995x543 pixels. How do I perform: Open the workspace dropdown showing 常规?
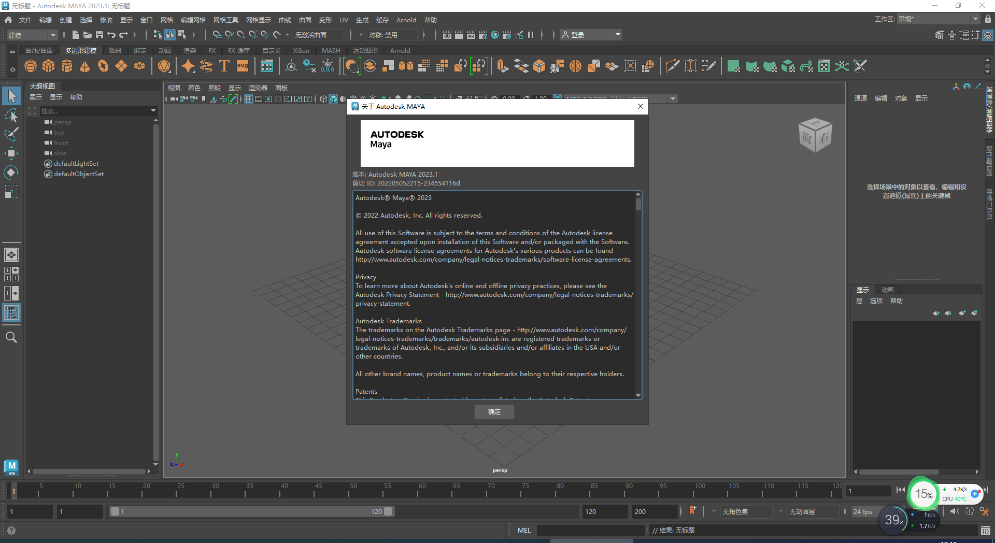[x=937, y=19]
